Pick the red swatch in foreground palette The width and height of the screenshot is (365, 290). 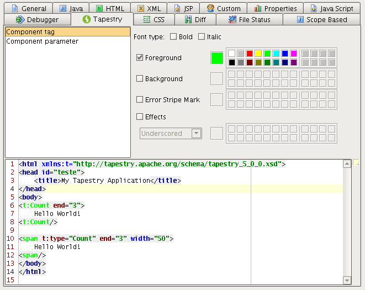pos(250,54)
